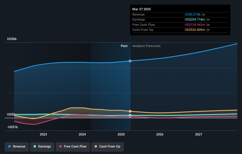The height and width of the screenshot is (154, 242).
Task: Click the Past label on chart
Action: 124,46
